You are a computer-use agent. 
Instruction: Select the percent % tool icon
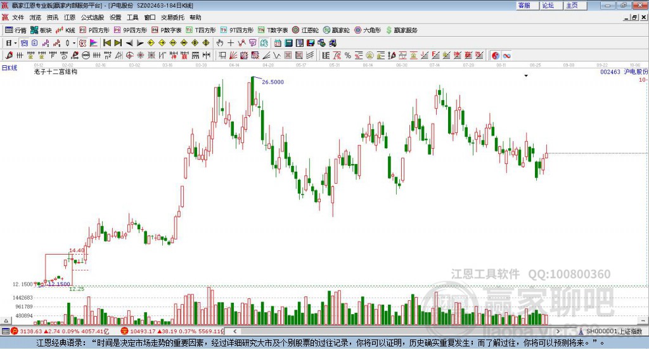[x=348, y=55]
